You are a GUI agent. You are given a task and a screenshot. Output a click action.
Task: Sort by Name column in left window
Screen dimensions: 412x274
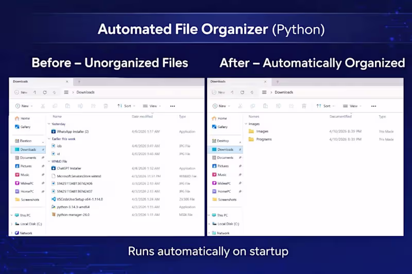pyautogui.click(x=57, y=116)
